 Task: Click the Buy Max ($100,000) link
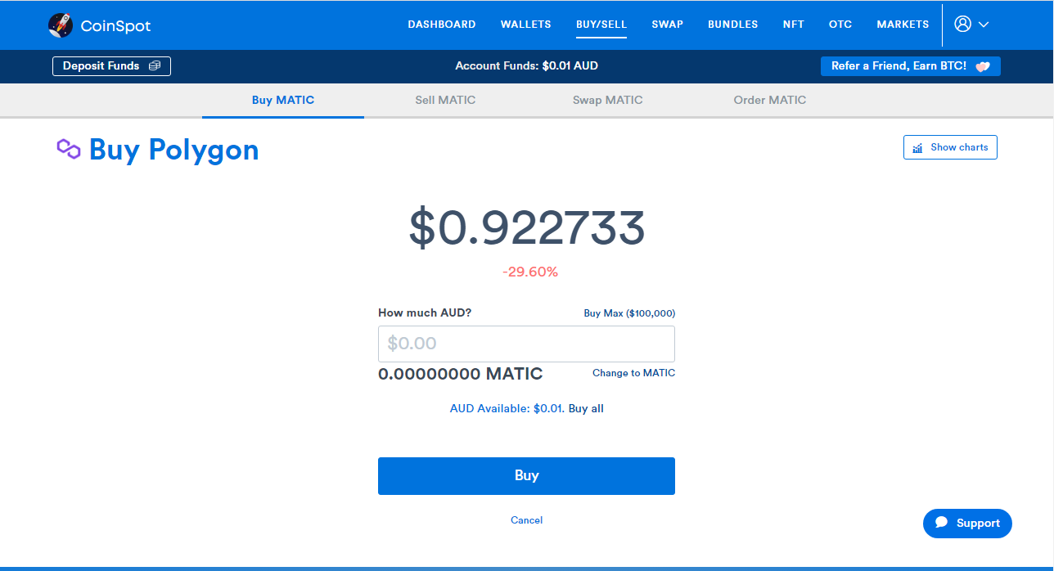pyautogui.click(x=629, y=313)
